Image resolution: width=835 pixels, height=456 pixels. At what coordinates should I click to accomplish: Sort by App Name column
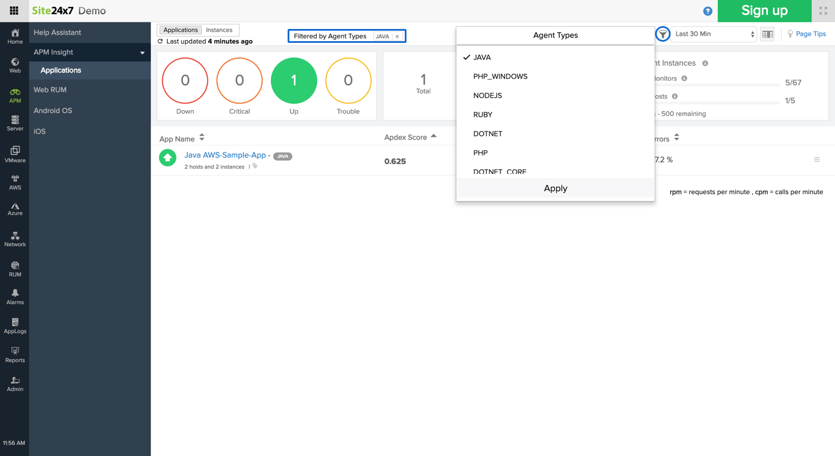coord(181,138)
